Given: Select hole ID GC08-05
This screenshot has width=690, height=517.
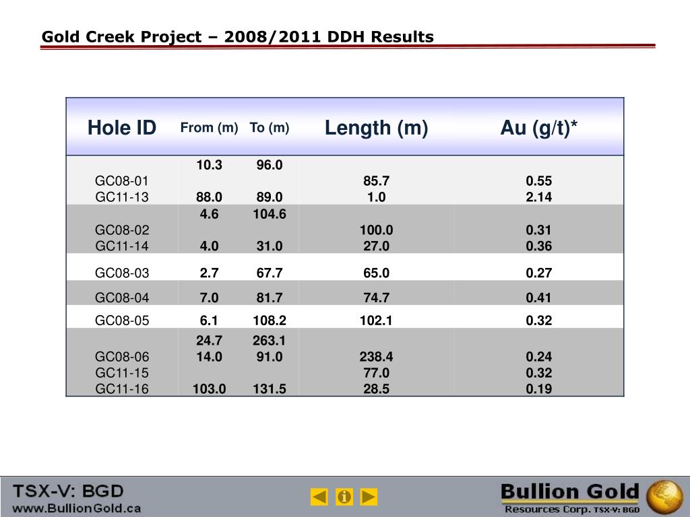Looking at the screenshot, I should click(122, 320).
